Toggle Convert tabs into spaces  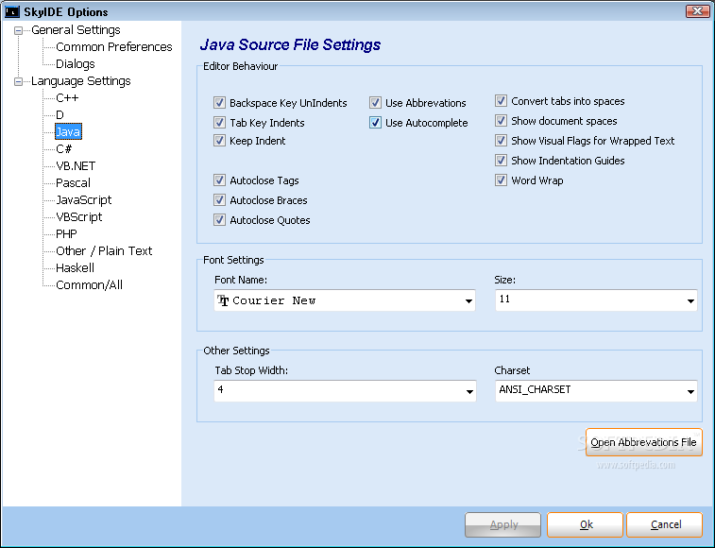coord(501,100)
